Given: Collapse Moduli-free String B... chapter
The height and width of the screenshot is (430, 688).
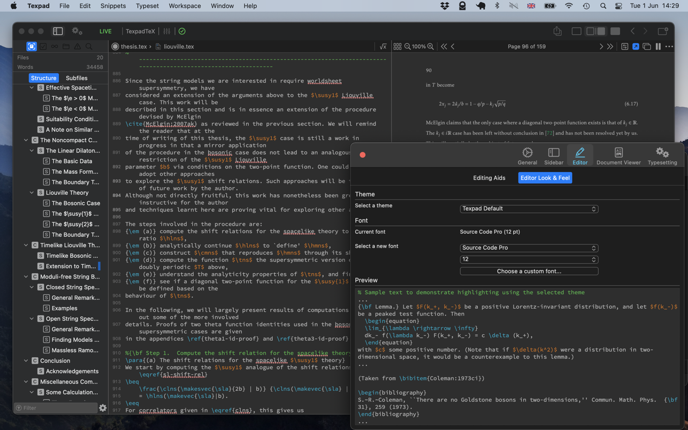Looking at the screenshot, I should tap(26, 277).
